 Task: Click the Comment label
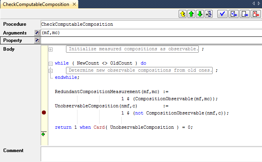tap(13, 151)
